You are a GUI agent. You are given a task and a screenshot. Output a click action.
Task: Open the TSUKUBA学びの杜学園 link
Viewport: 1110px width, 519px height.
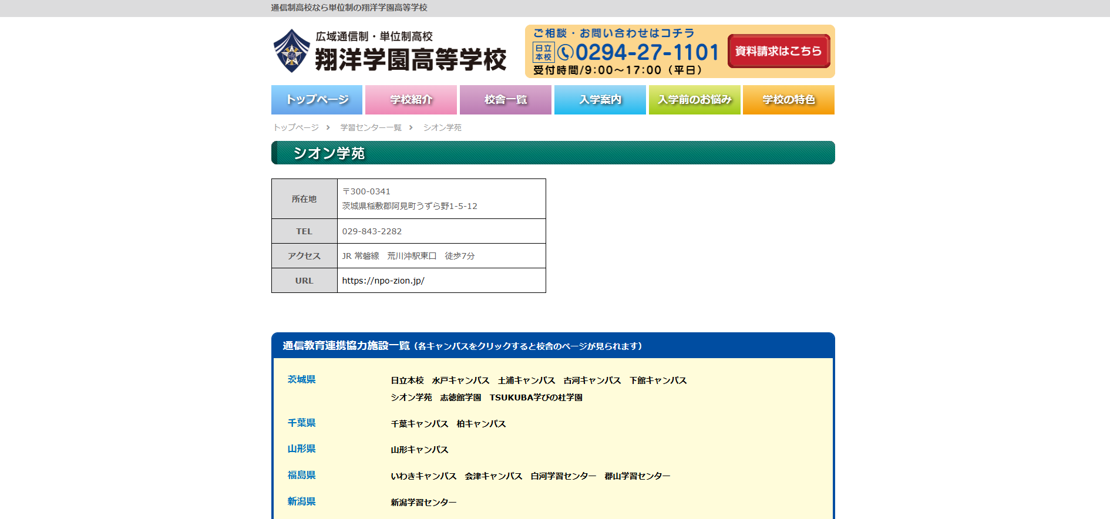(x=536, y=397)
